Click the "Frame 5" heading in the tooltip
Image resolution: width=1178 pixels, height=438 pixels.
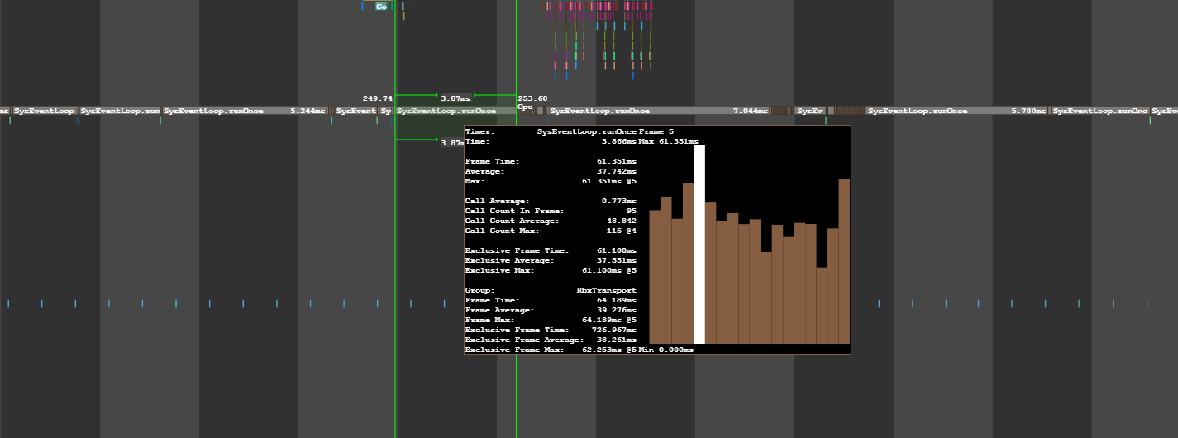[656, 131]
